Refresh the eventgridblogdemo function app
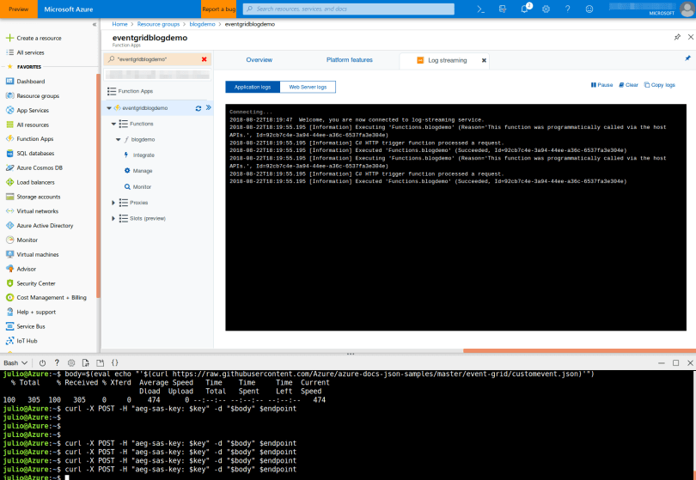This screenshot has height=480, width=696. tap(198, 108)
